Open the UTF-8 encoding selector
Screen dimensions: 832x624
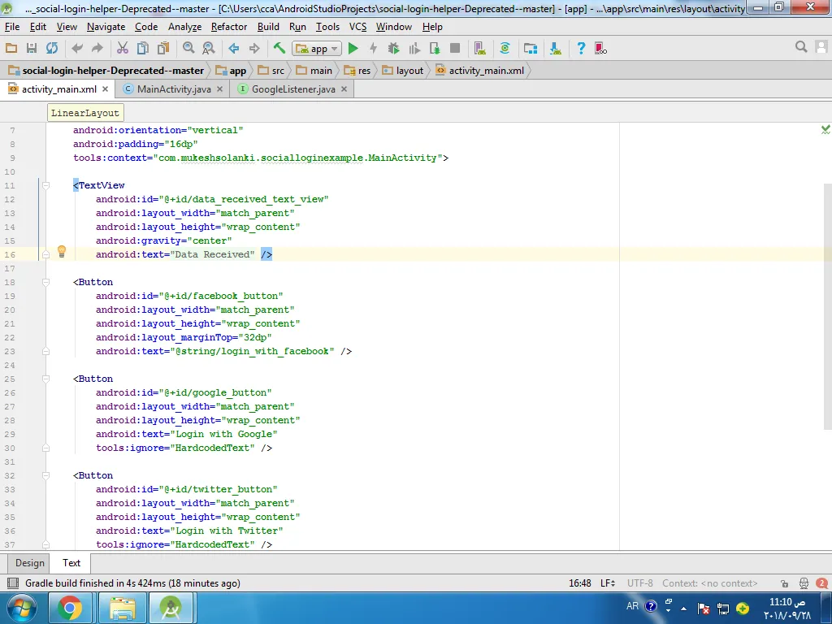(639, 583)
